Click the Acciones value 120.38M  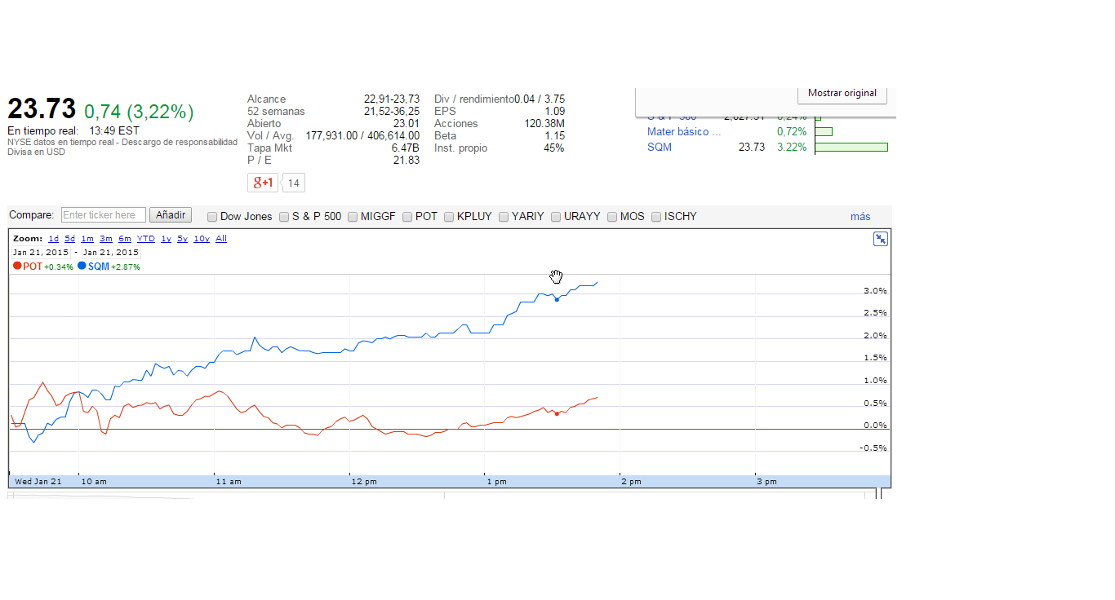(544, 124)
